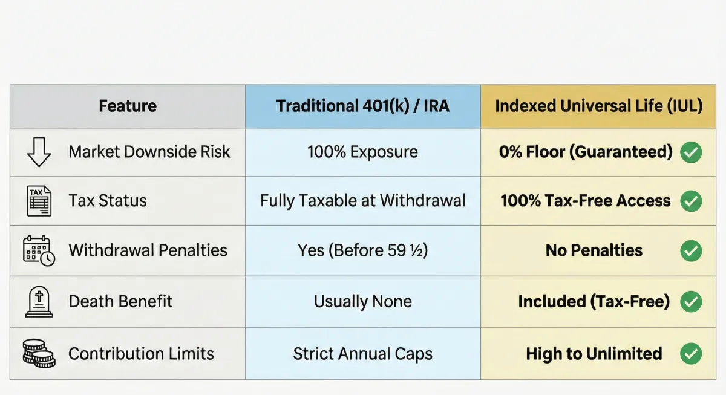Click the TAX document icon
The image size is (726, 395).
tap(39, 201)
